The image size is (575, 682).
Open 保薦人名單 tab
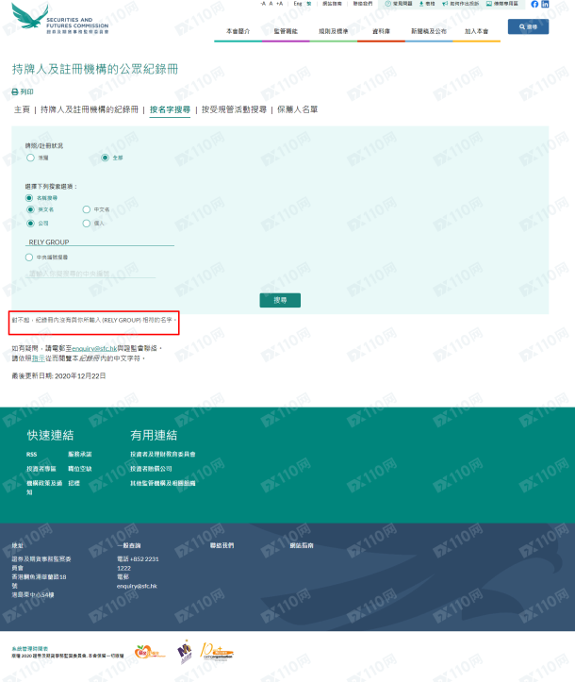tap(297, 109)
